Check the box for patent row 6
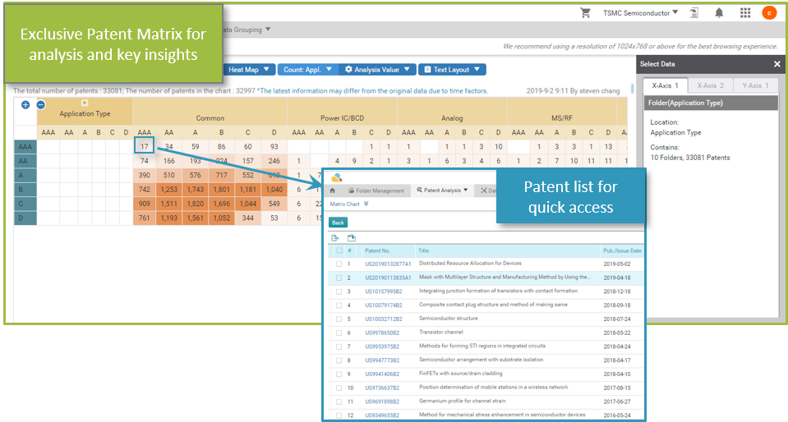The width and height of the screenshot is (788, 422). tap(339, 333)
